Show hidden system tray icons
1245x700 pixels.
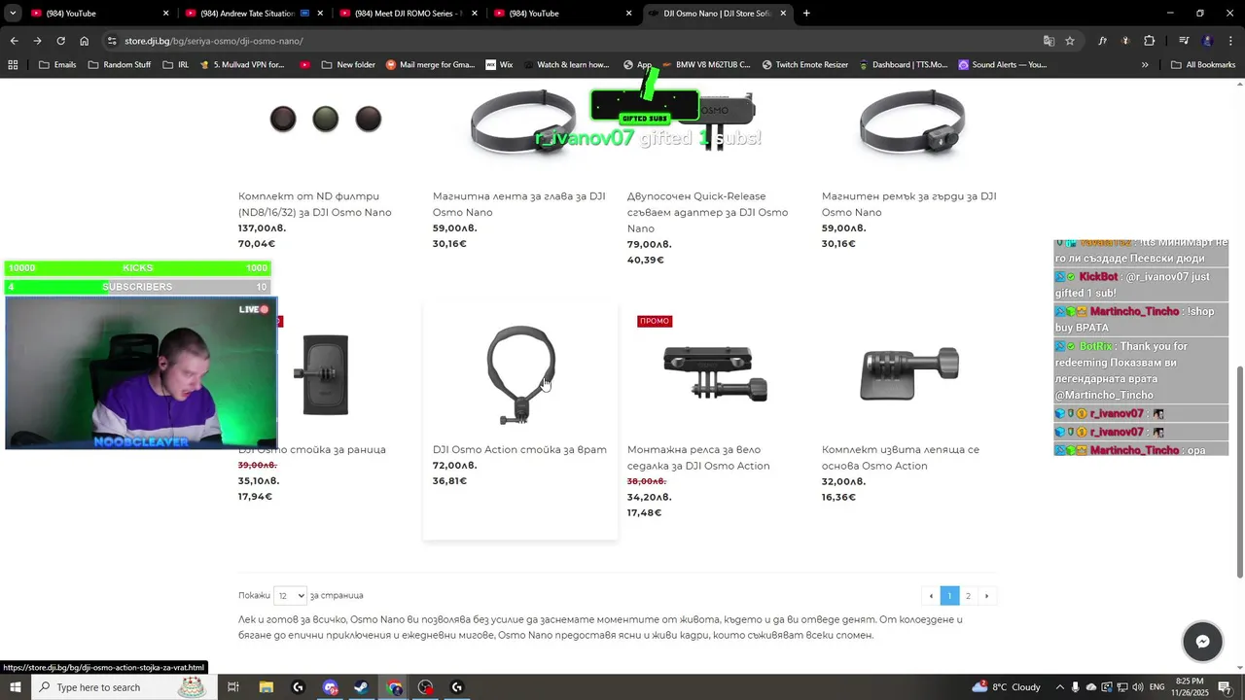click(1060, 687)
